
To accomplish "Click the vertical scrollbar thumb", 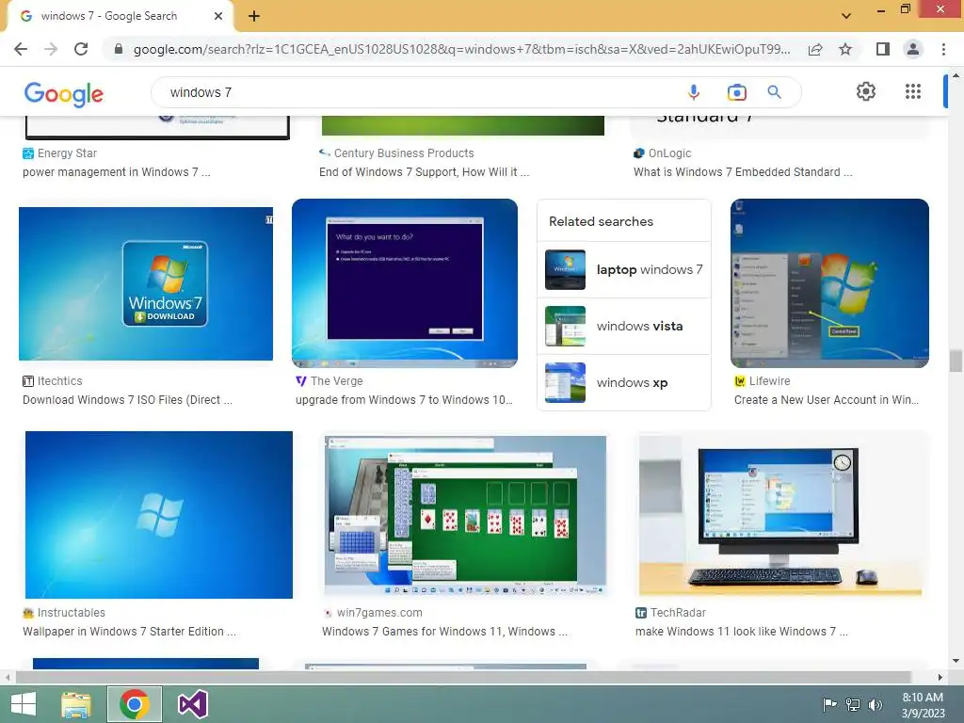I will click(x=956, y=361).
